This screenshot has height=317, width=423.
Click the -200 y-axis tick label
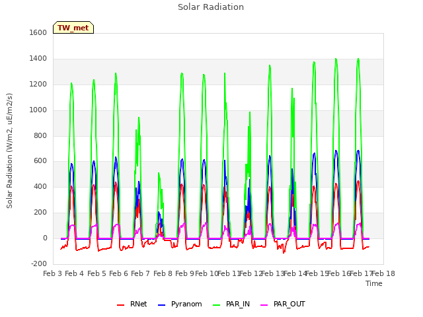click(x=39, y=264)
